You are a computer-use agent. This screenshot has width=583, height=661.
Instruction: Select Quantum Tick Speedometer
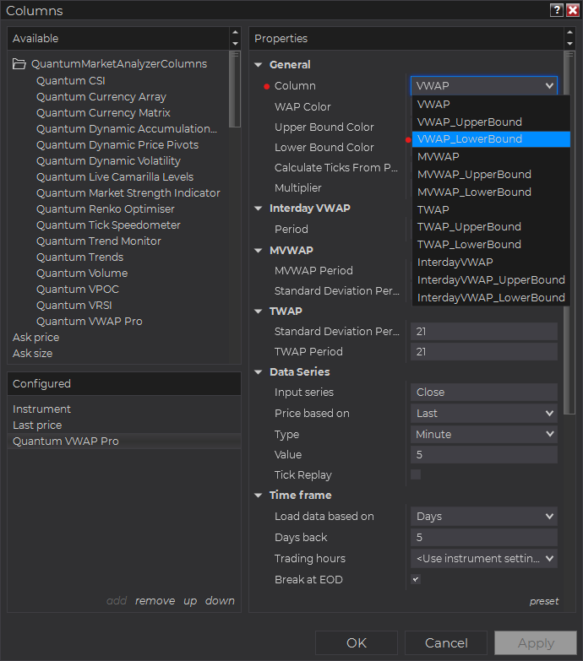[108, 225]
